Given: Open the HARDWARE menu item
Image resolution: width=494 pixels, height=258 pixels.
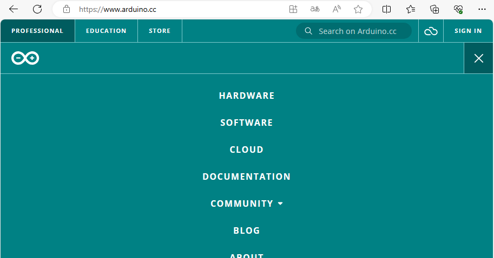Looking at the screenshot, I should [x=247, y=96].
